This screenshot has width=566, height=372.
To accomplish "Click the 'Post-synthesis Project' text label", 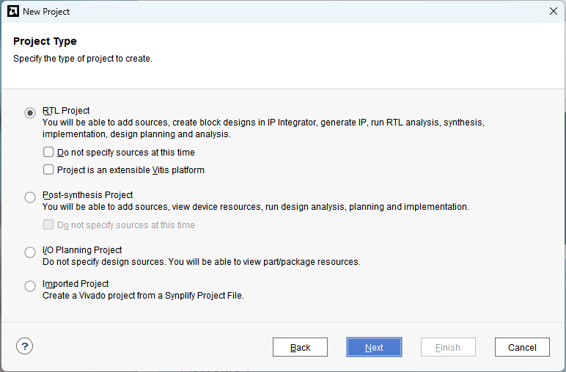I will (x=88, y=195).
